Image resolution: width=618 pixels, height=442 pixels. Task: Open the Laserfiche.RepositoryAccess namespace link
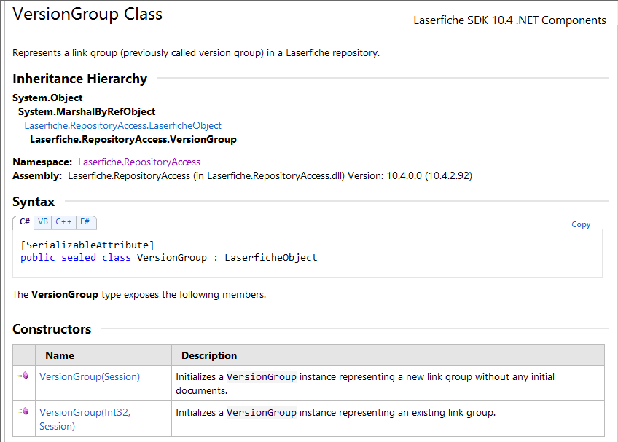pyautogui.click(x=139, y=162)
